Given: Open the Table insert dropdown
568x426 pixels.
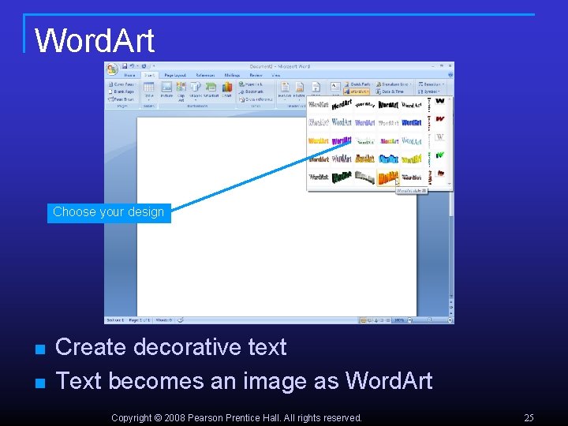Looking at the screenshot, I should tap(149, 91).
